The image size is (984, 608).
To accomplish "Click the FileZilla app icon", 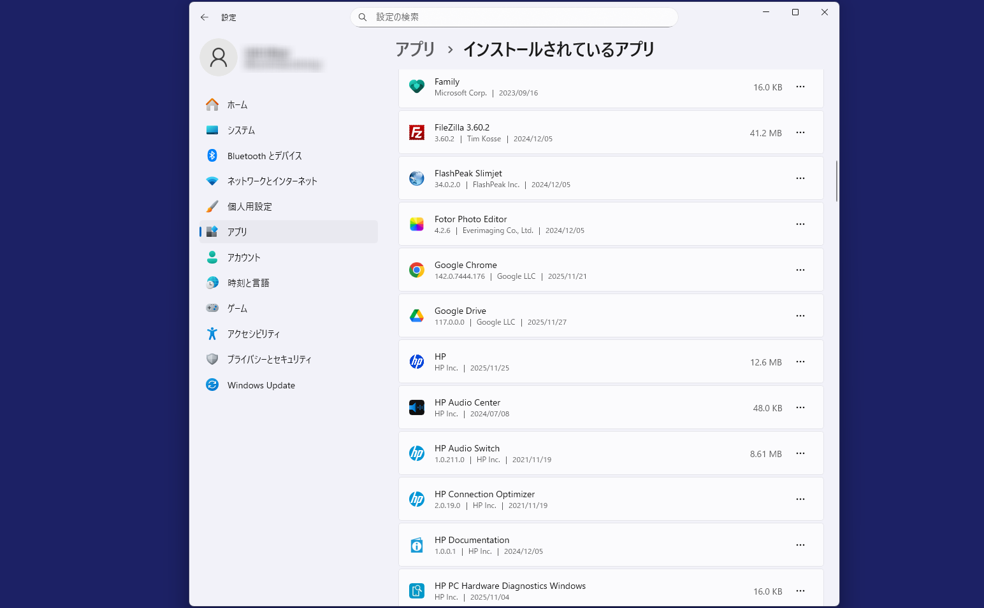I will pos(417,132).
